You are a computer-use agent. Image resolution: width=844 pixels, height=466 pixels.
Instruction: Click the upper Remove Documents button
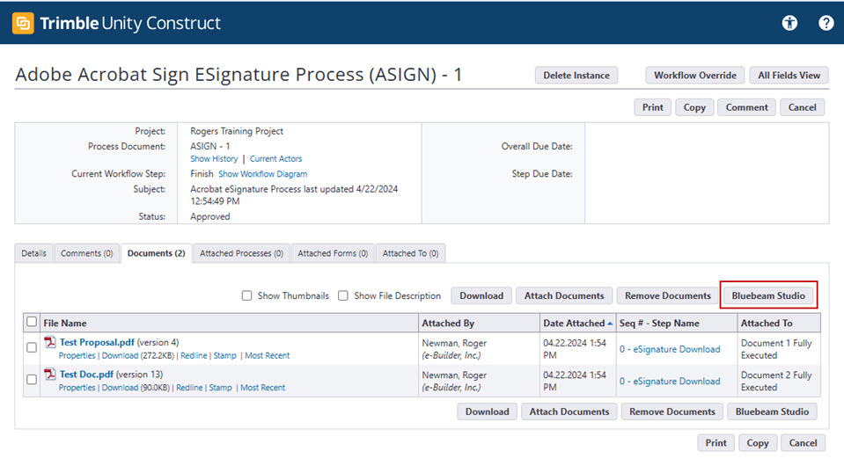point(667,295)
